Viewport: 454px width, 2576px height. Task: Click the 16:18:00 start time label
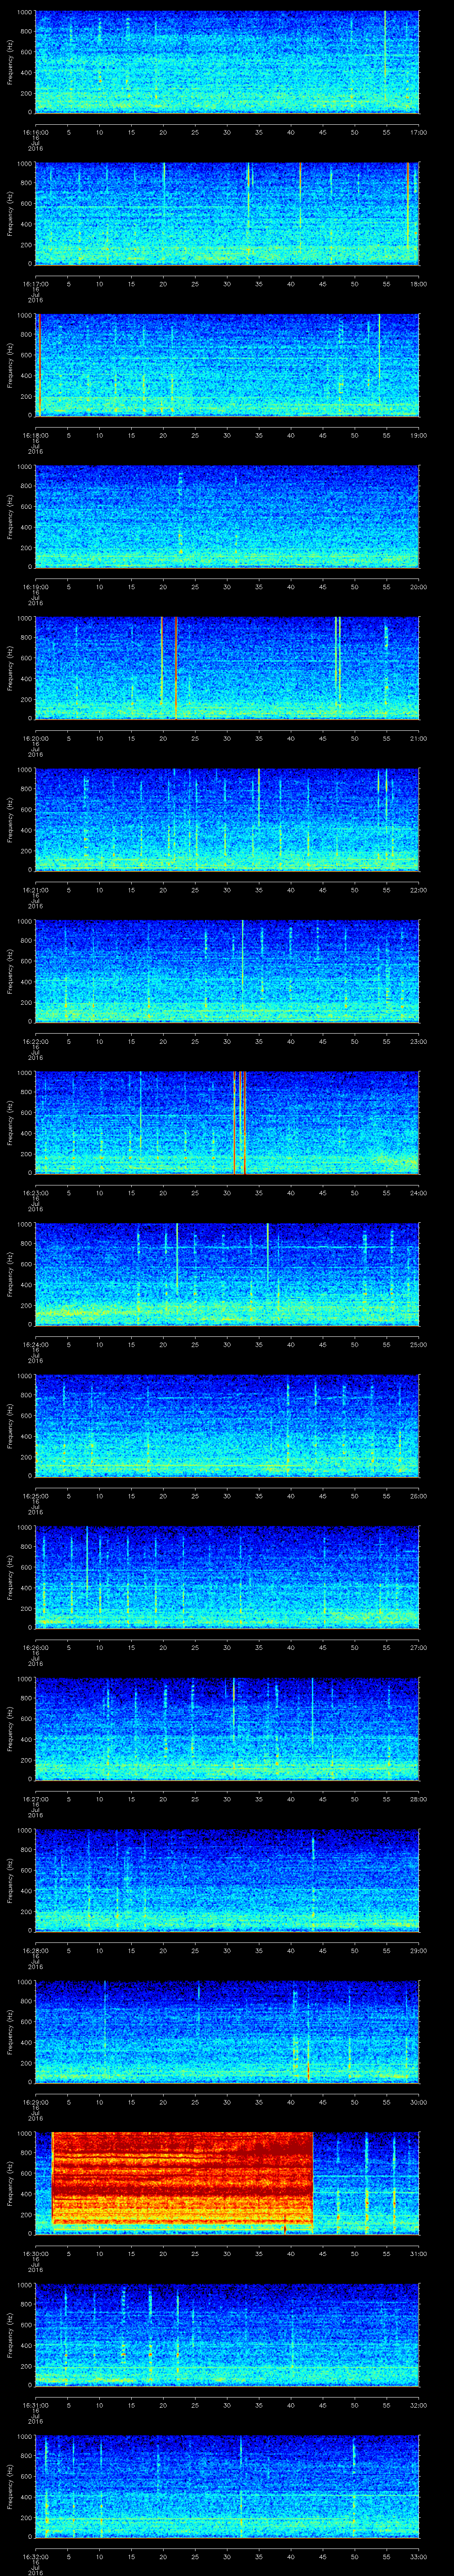(35, 436)
